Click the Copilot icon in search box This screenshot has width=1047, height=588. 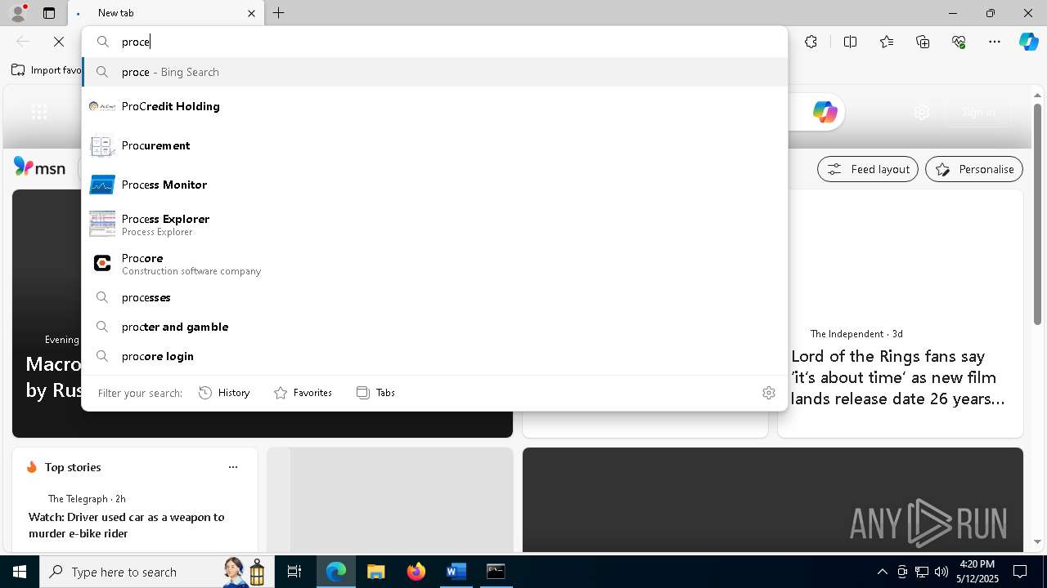pyautogui.click(x=825, y=112)
